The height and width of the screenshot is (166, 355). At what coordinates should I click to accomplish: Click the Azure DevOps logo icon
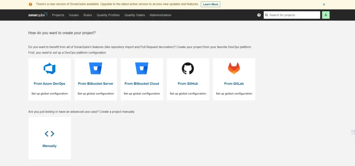(x=50, y=69)
